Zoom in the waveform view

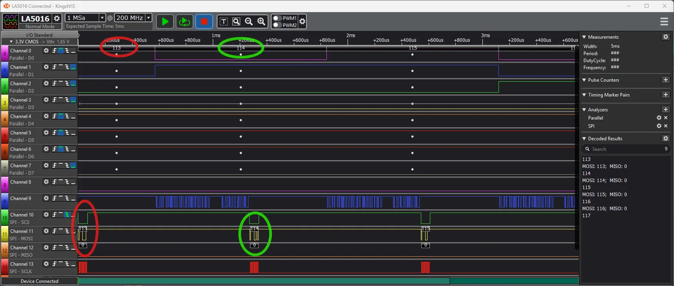261,21
